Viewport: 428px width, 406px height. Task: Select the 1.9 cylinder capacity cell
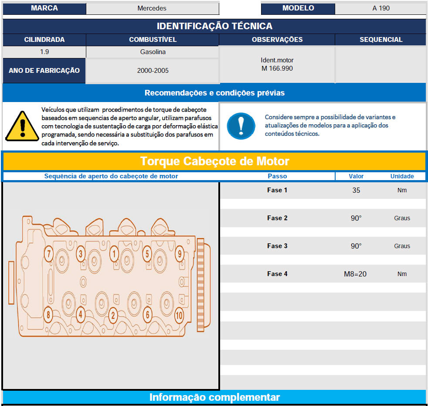click(x=44, y=52)
